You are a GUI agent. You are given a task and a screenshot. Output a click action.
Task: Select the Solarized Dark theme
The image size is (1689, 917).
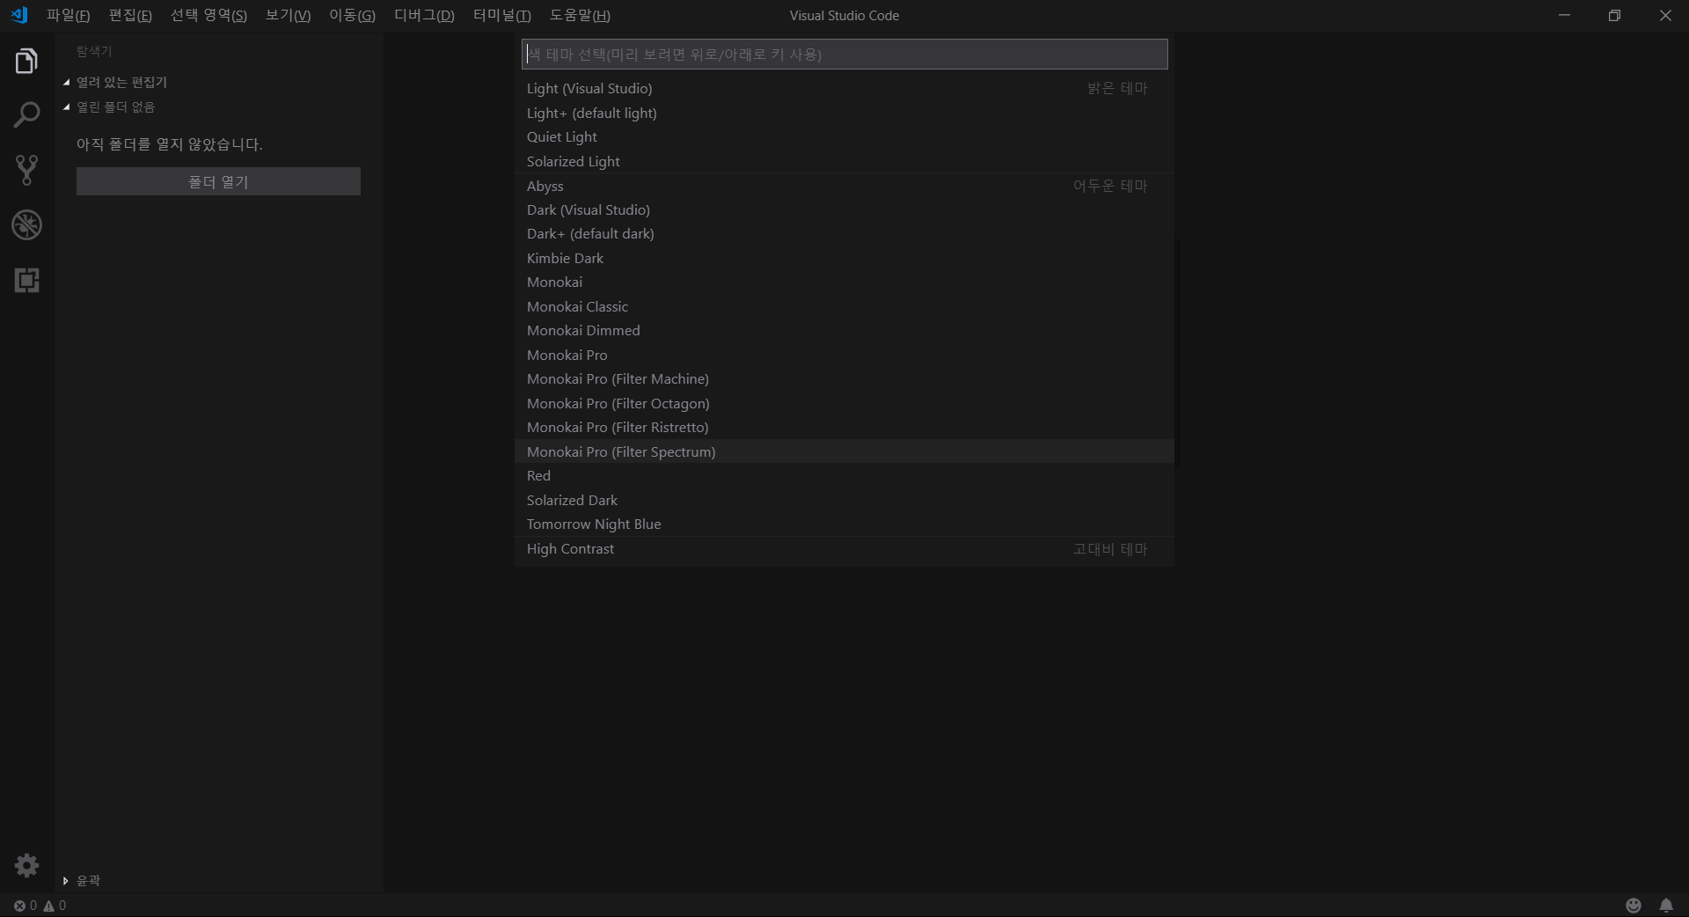[844, 500]
